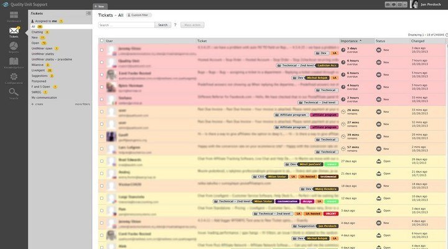The image size is (448, 249).
Task: Click the Dev folder tag on first ticket
Action: pos(321,53)
